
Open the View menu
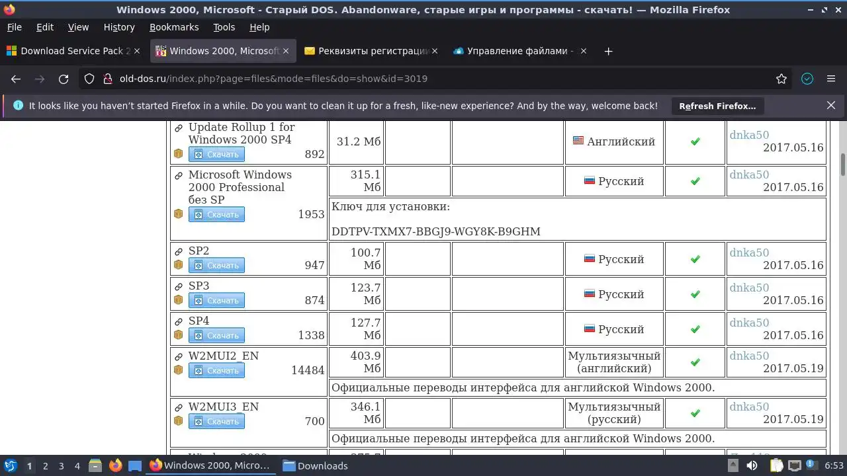78,27
